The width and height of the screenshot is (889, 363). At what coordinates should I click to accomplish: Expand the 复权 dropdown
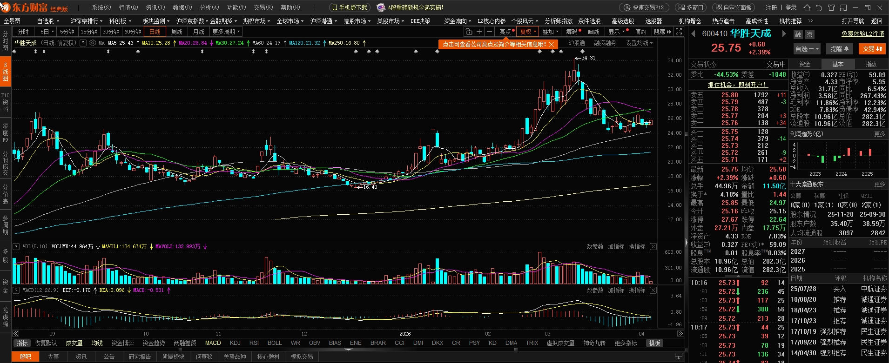(528, 32)
